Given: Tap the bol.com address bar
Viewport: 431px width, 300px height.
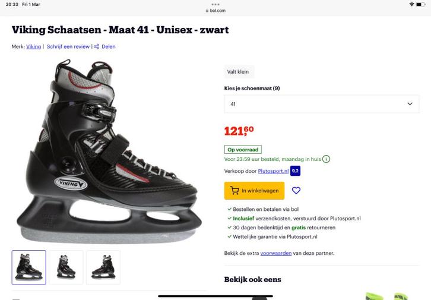Looking at the screenshot, I should point(215,11).
